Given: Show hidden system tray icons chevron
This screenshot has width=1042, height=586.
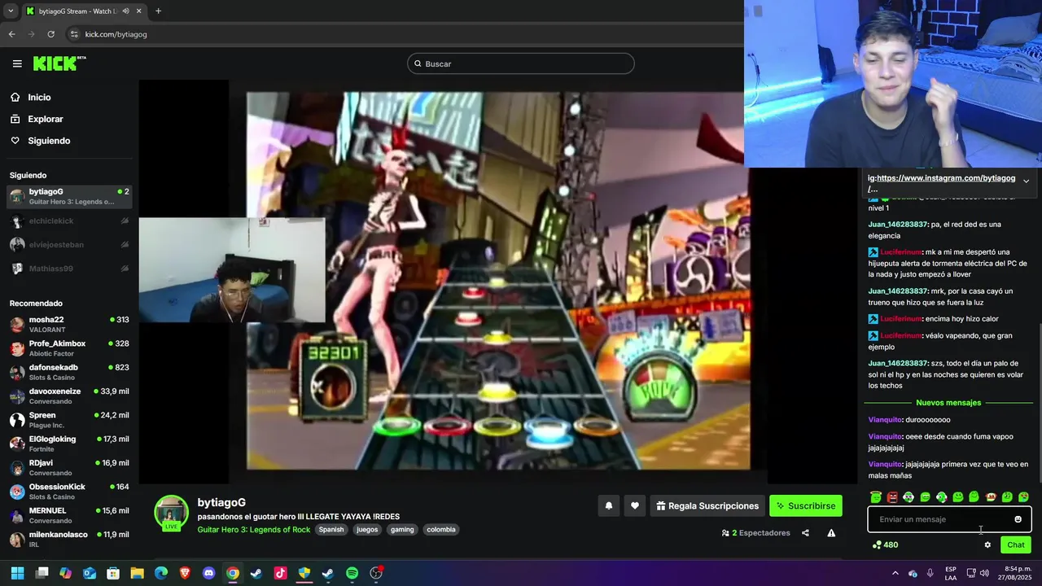Looking at the screenshot, I should pyautogui.click(x=895, y=573).
